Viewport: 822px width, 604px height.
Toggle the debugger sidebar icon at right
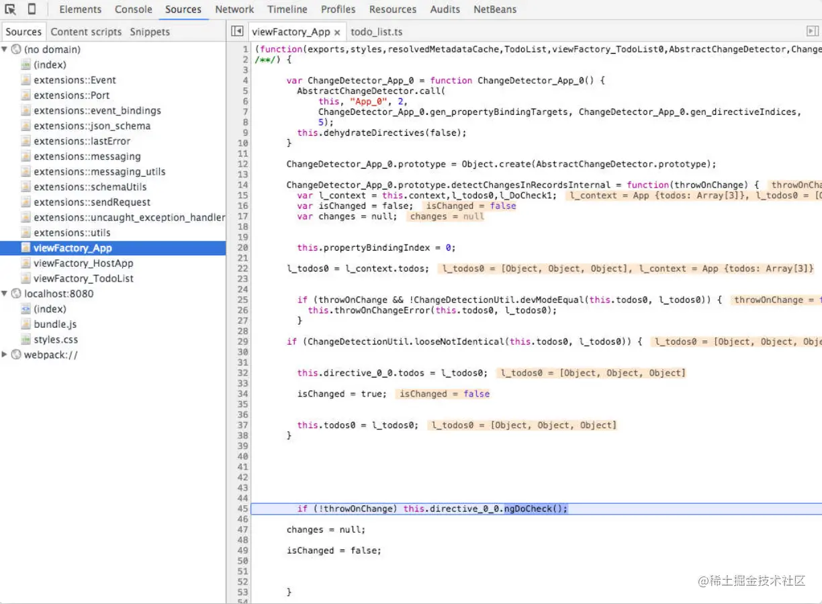click(x=812, y=32)
